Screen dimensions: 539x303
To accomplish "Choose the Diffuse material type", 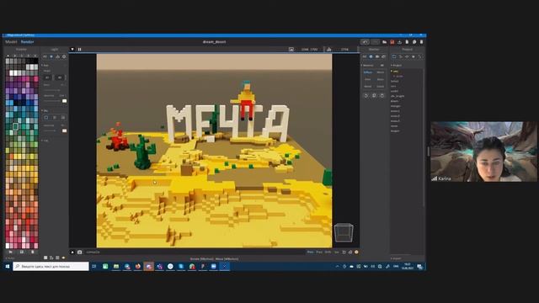I will click(368, 72).
